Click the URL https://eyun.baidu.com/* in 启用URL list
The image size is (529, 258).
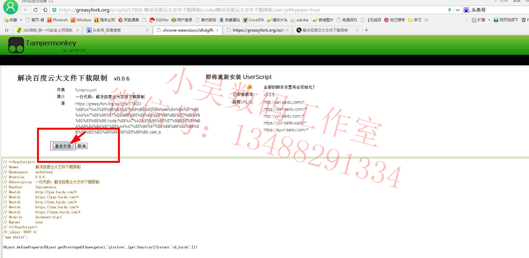286,130
